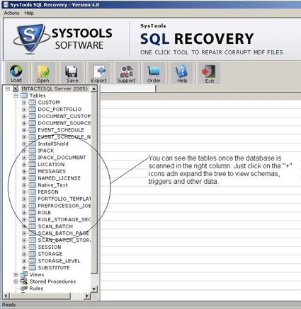301x309 pixels.
Task: Collapse the Tables node
Action: pos(16,95)
